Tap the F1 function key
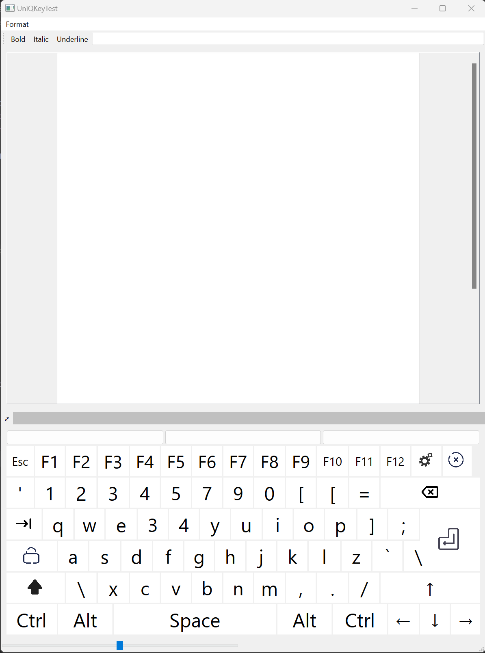The height and width of the screenshot is (653, 485). click(x=50, y=461)
